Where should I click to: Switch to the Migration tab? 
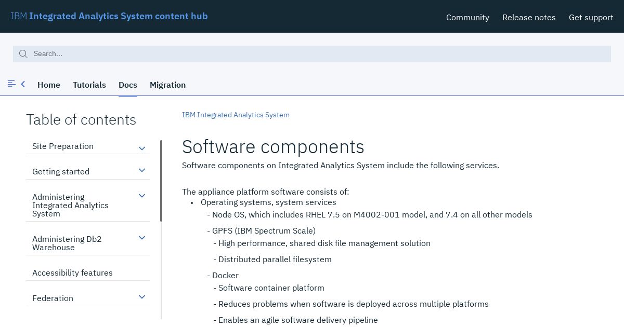click(x=167, y=85)
